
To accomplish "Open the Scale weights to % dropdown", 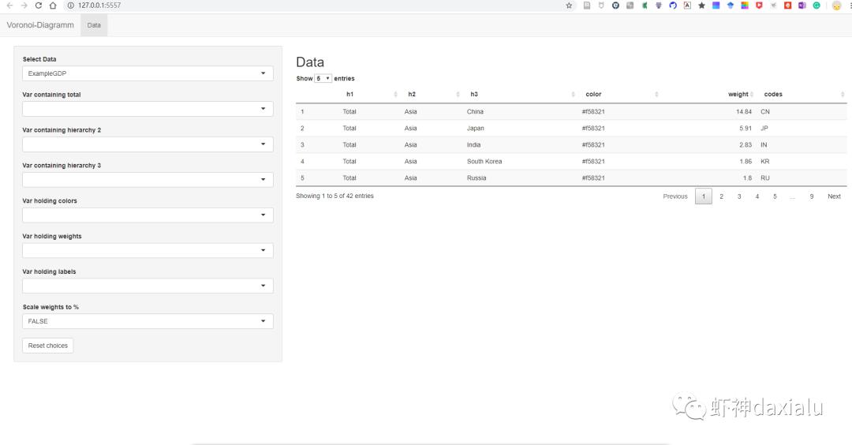I will click(x=148, y=321).
